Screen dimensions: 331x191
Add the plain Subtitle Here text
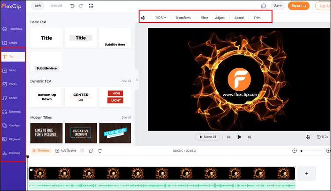[x=115, y=38]
